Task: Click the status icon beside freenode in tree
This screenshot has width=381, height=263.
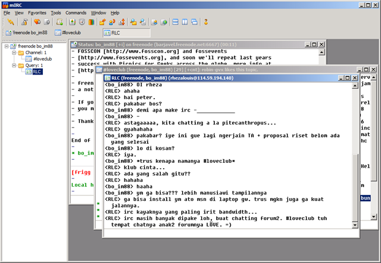Action: [x=13, y=46]
